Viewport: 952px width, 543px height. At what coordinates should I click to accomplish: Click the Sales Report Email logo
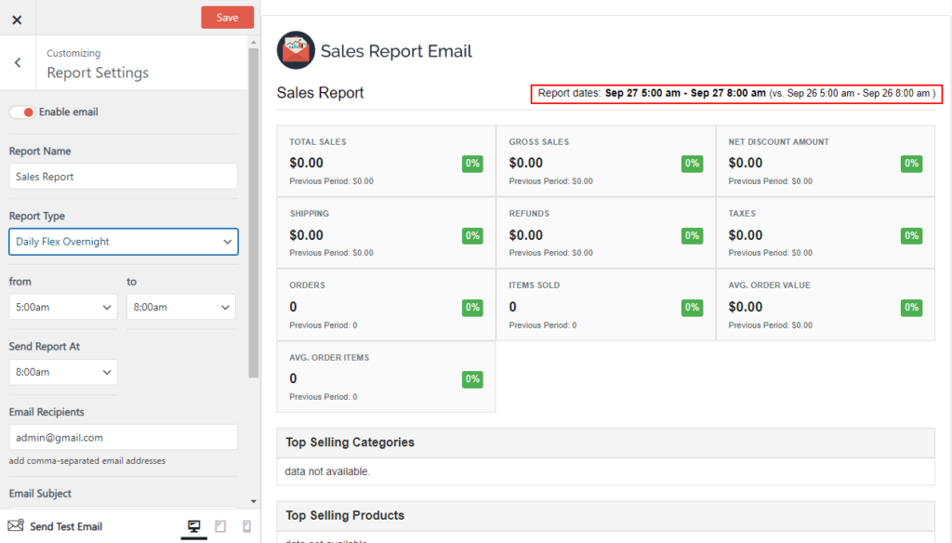[294, 50]
